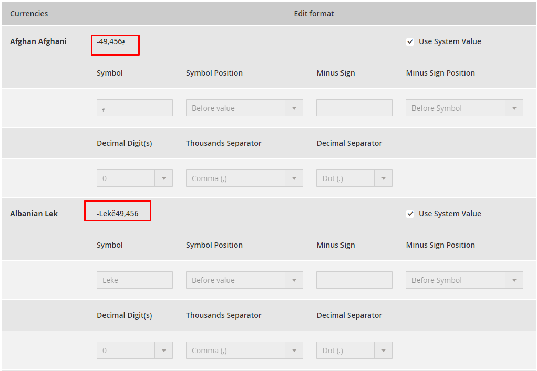Click the Albanian Lek Minus Sign field
537x371 pixels.
click(x=354, y=280)
